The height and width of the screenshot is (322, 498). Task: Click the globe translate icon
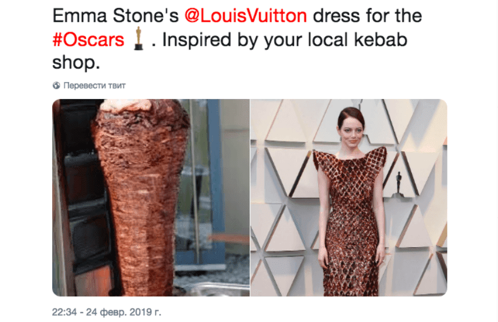tap(56, 85)
